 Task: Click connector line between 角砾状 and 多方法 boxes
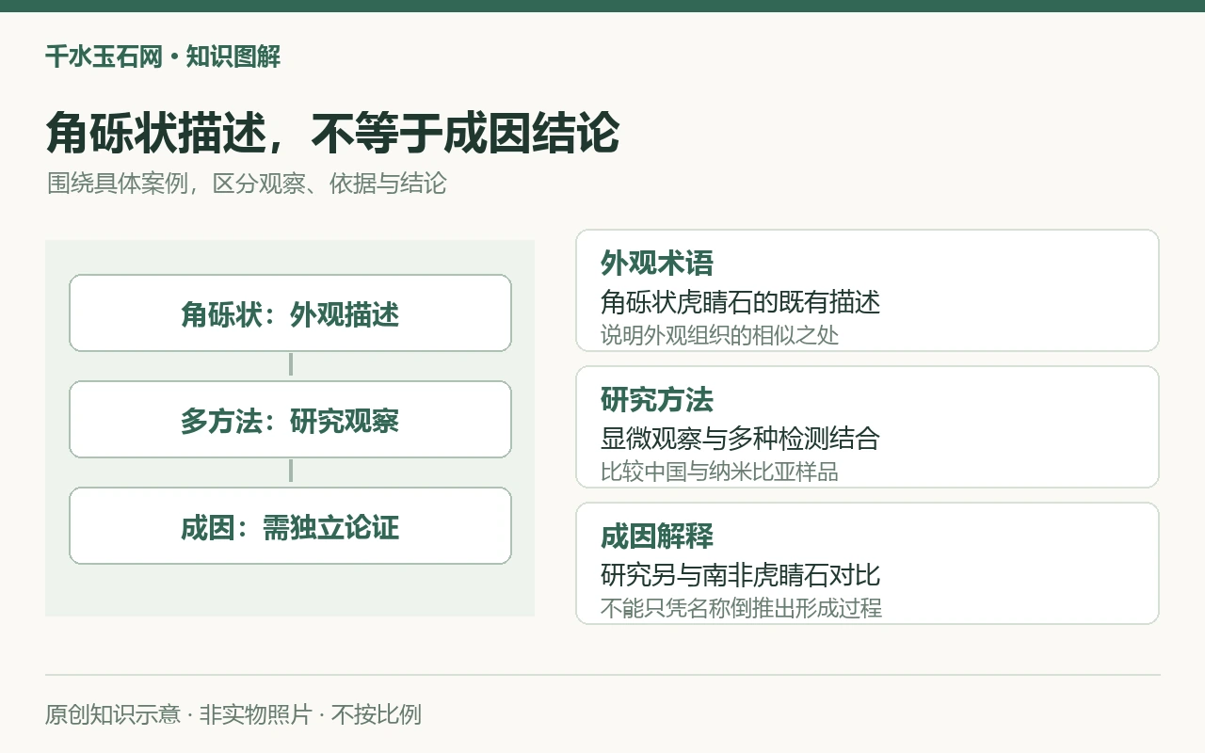(x=291, y=365)
